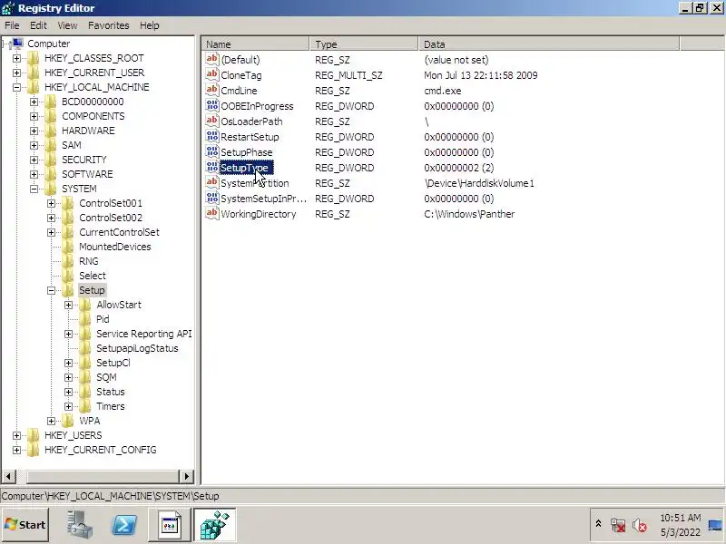The height and width of the screenshot is (544, 726).
Task: Switch to Registry Editor taskbar button
Action: [215, 525]
